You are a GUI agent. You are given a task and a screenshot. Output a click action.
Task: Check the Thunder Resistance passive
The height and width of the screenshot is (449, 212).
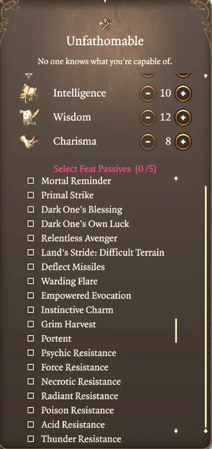[x=30, y=439]
